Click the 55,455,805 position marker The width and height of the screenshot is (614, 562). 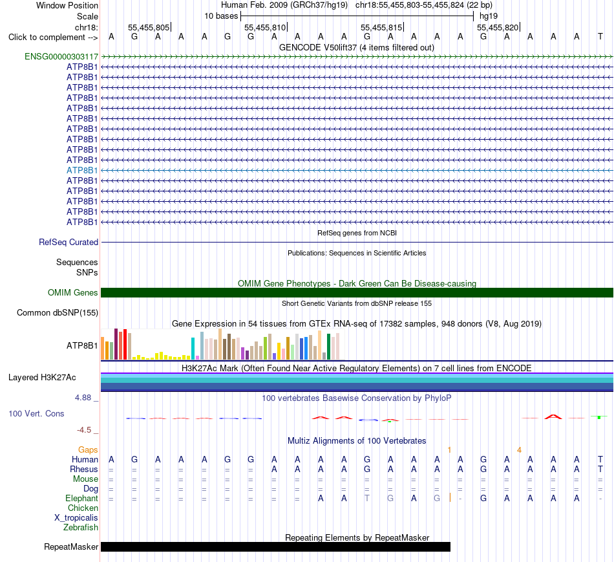(x=149, y=27)
